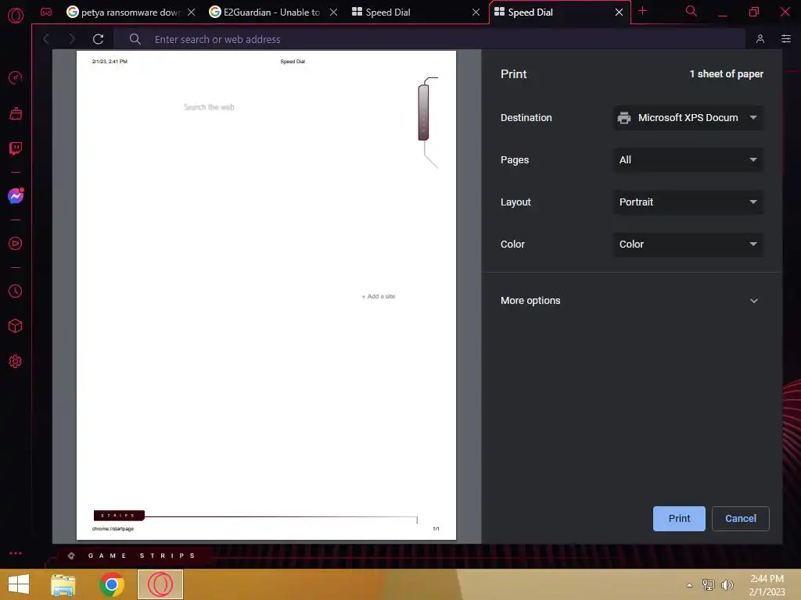Open the Layout dropdown set to Portrait
The image size is (801, 600).
coord(688,202)
